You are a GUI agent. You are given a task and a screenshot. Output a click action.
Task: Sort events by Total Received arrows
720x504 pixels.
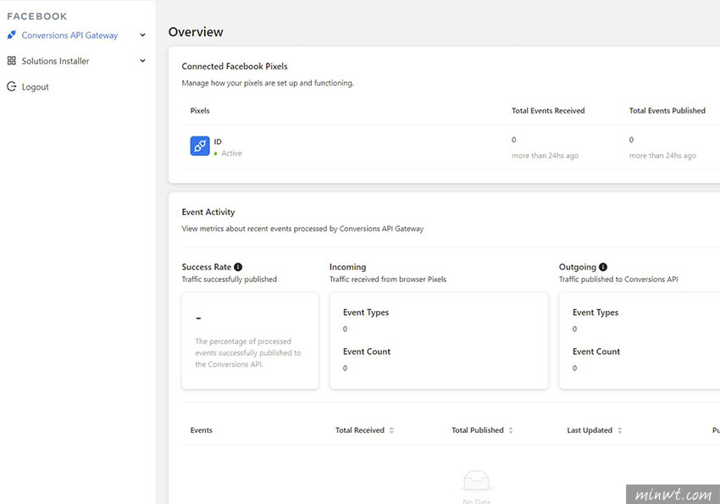pos(391,430)
